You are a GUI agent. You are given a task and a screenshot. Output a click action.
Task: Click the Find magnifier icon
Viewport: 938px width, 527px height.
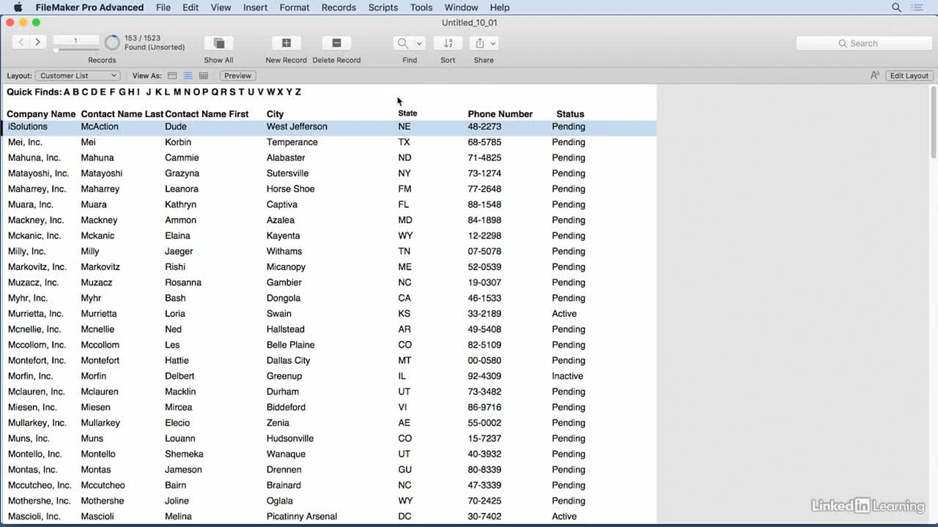point(402,43)
